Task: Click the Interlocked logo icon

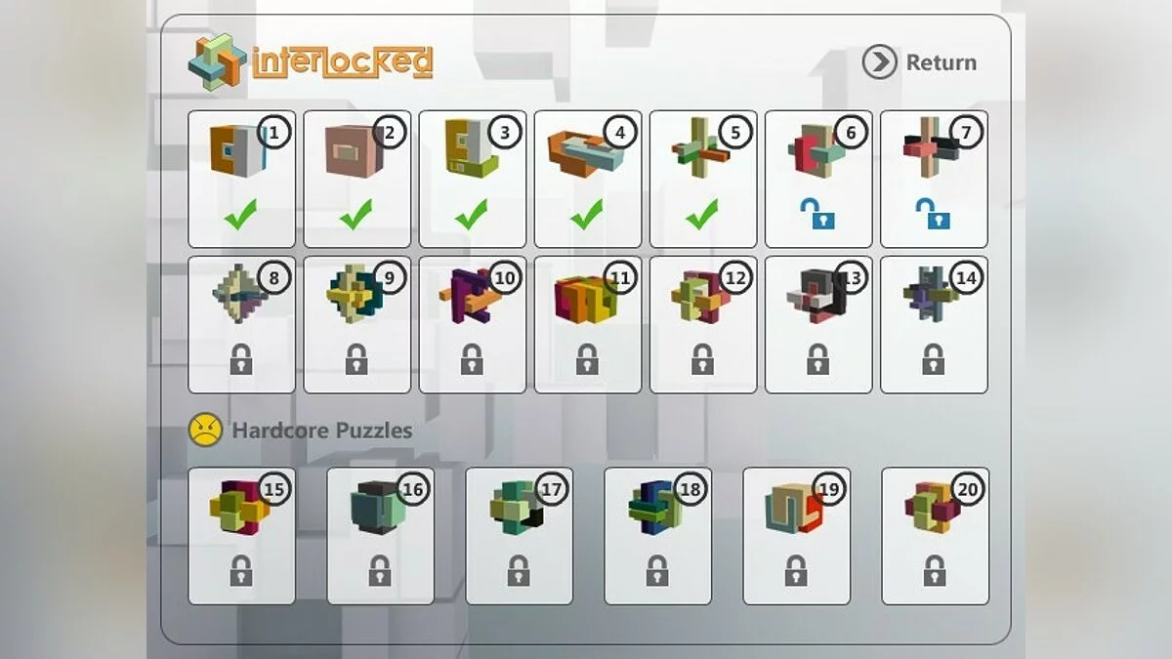Action: [x=218, y=62]
